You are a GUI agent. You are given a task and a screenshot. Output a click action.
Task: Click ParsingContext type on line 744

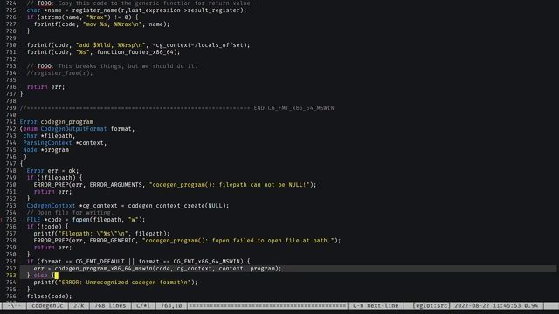click(47, 143)
